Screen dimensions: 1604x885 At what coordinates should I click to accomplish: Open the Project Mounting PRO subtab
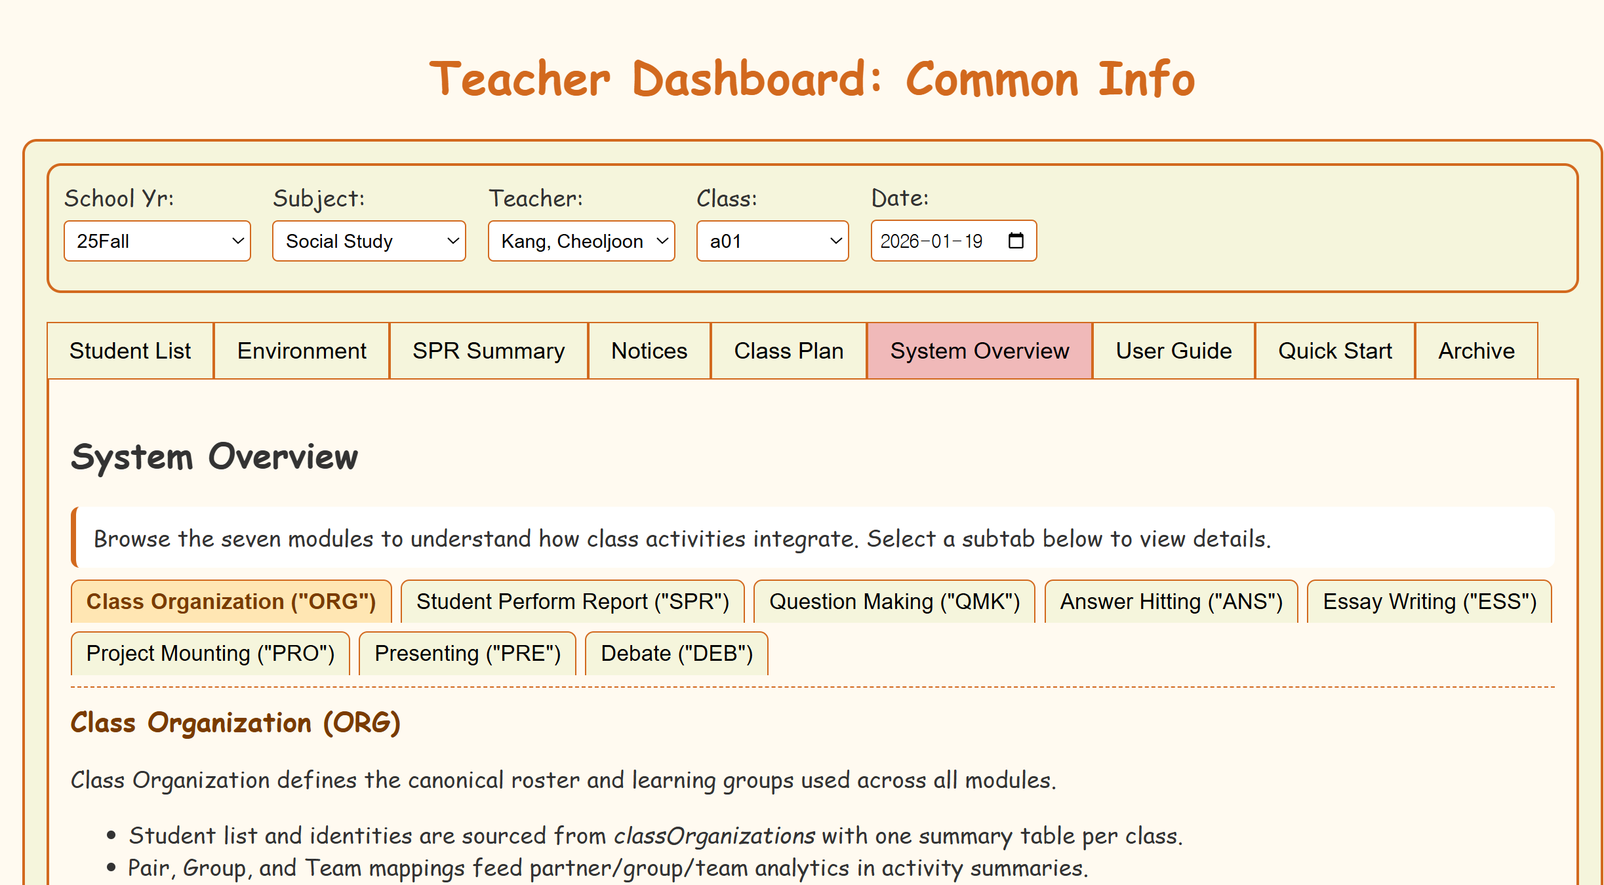[x=210, y=653]
